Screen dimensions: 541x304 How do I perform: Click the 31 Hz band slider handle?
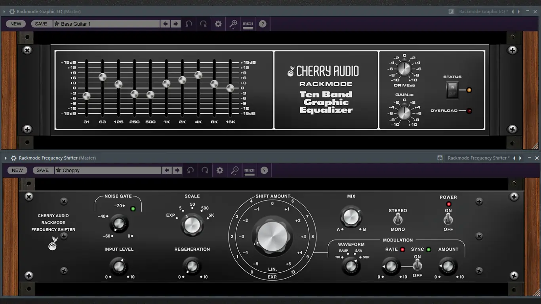(87, 96)
